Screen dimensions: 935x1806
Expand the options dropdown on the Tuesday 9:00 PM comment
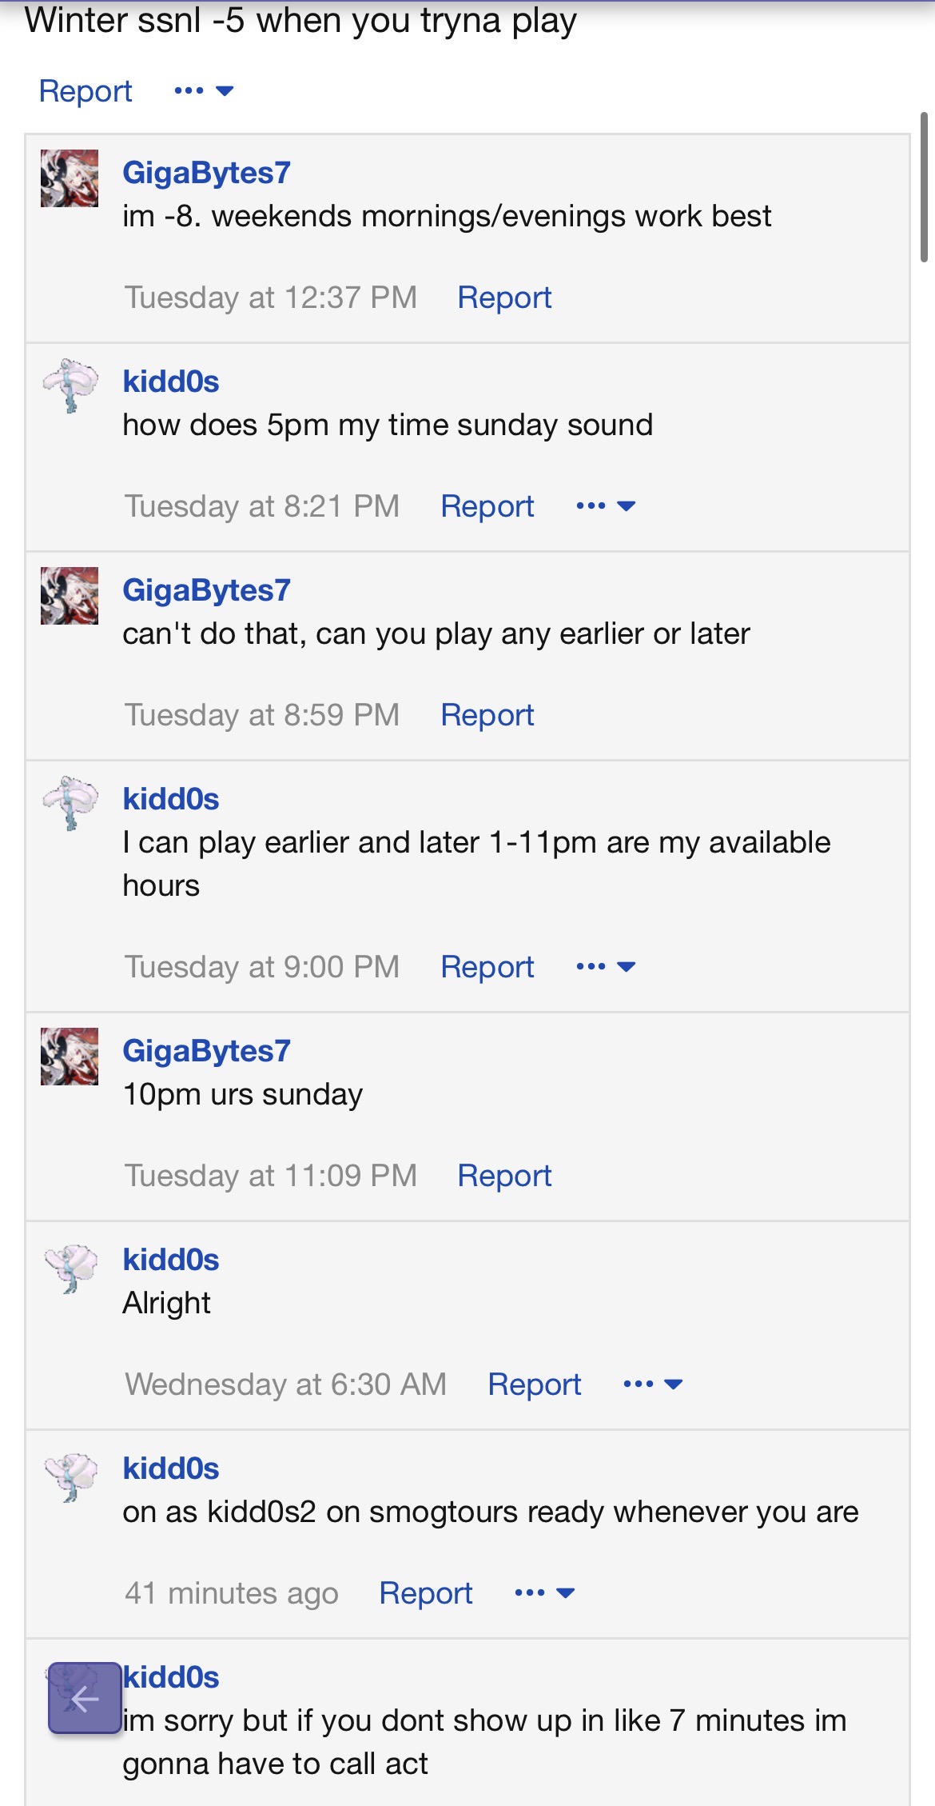pos(606,967)
